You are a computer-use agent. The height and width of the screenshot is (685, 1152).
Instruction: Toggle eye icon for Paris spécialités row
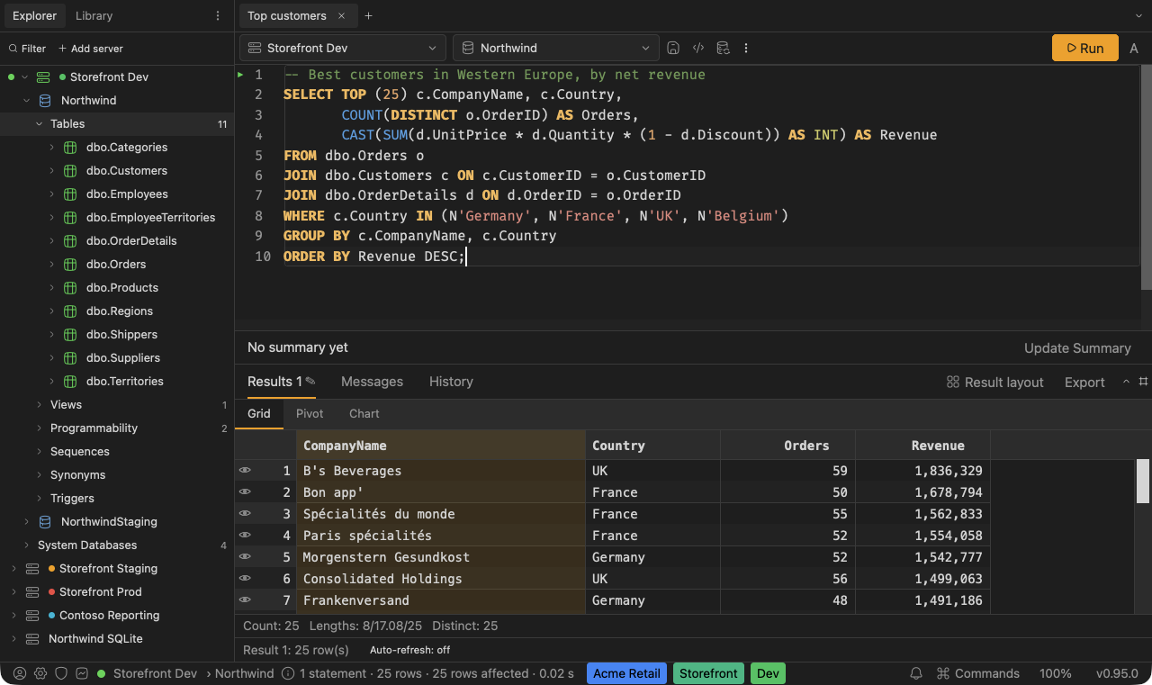pos(244,535)
